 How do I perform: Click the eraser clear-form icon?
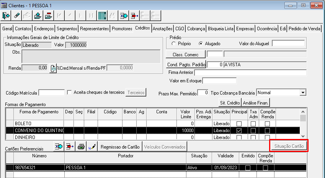[16, 16]
